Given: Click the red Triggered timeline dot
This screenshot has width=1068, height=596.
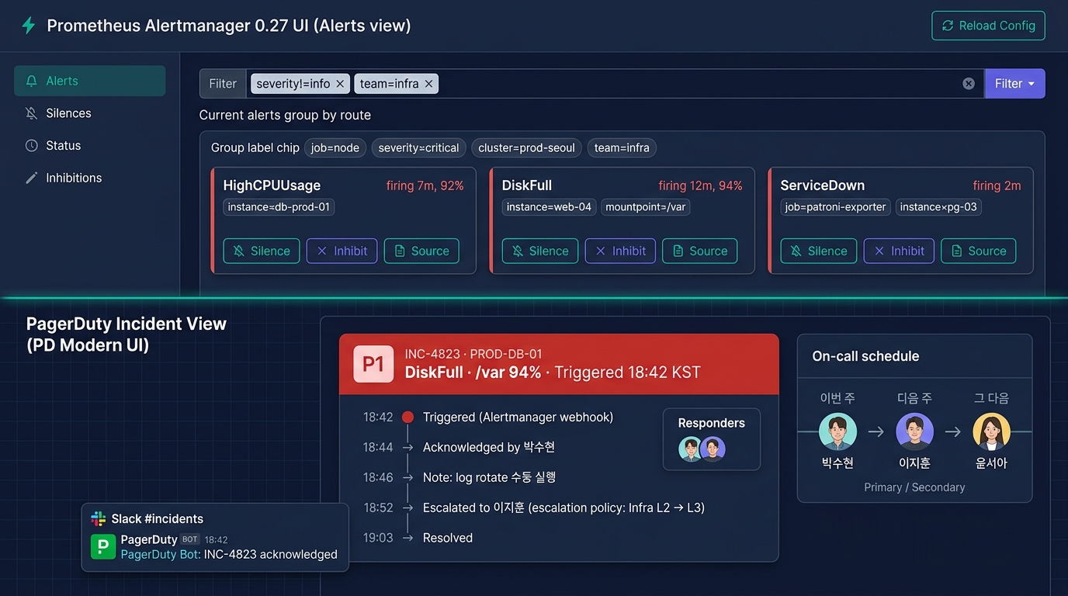Looking at the screenshot, I should 407,418.
